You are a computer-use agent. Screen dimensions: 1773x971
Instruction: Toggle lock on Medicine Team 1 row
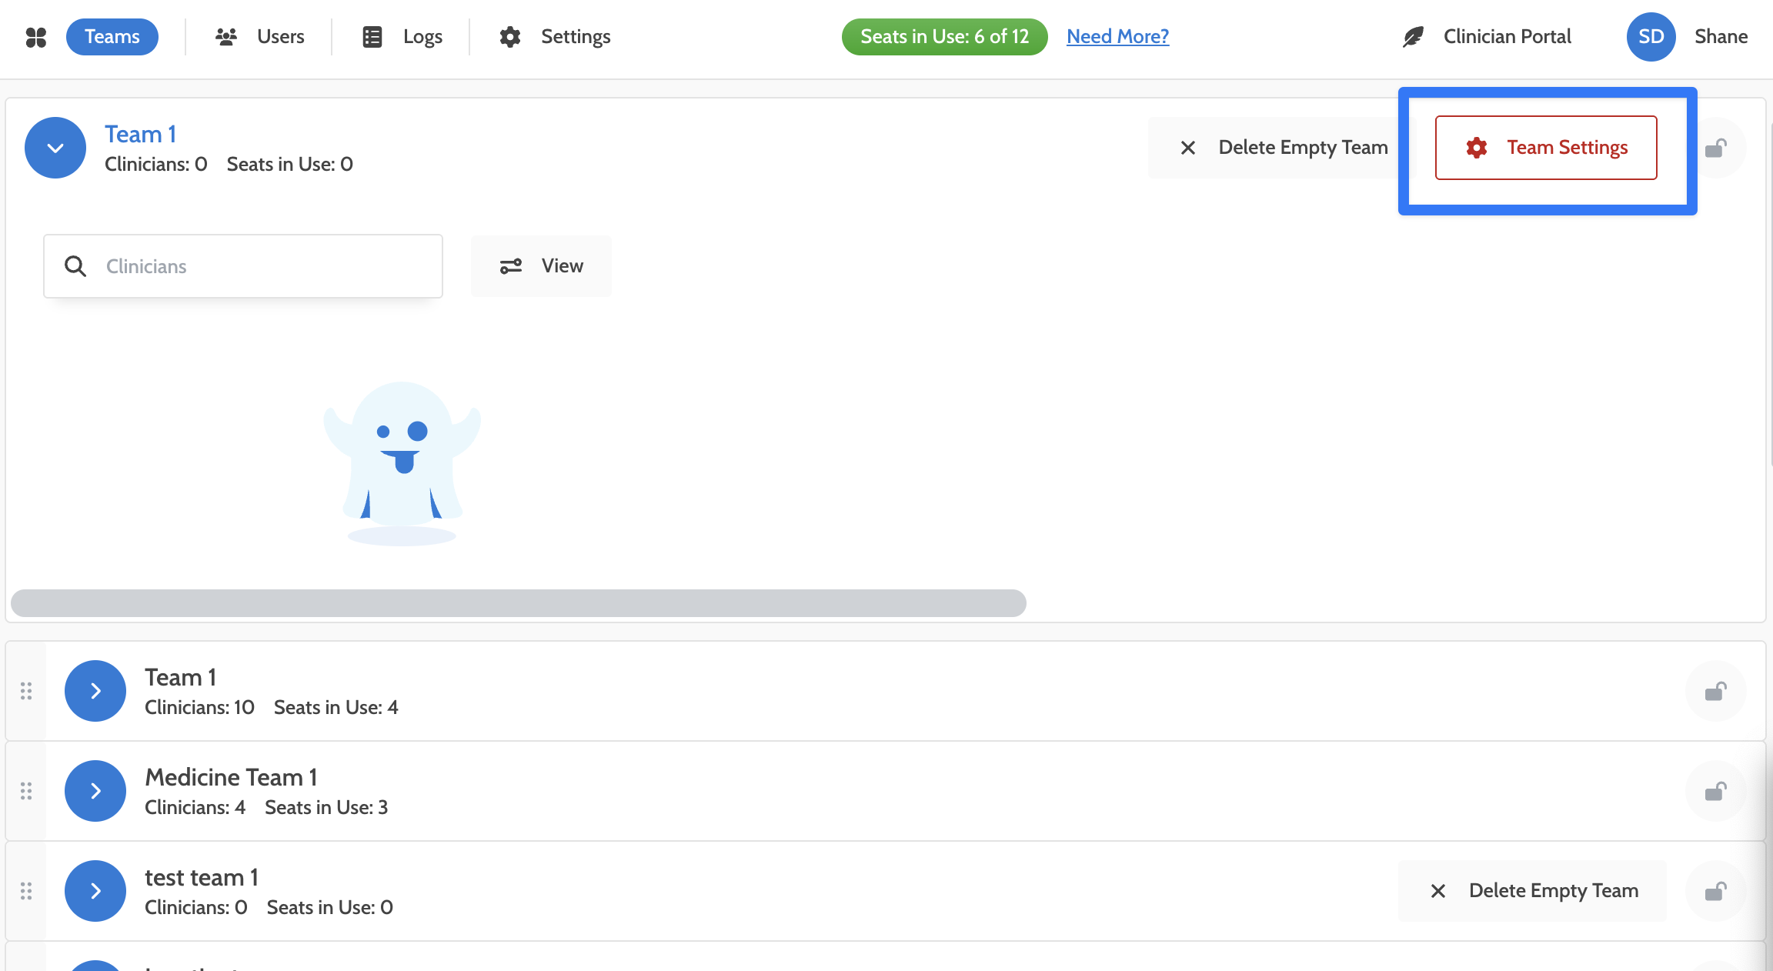(x=1715, y=791)
